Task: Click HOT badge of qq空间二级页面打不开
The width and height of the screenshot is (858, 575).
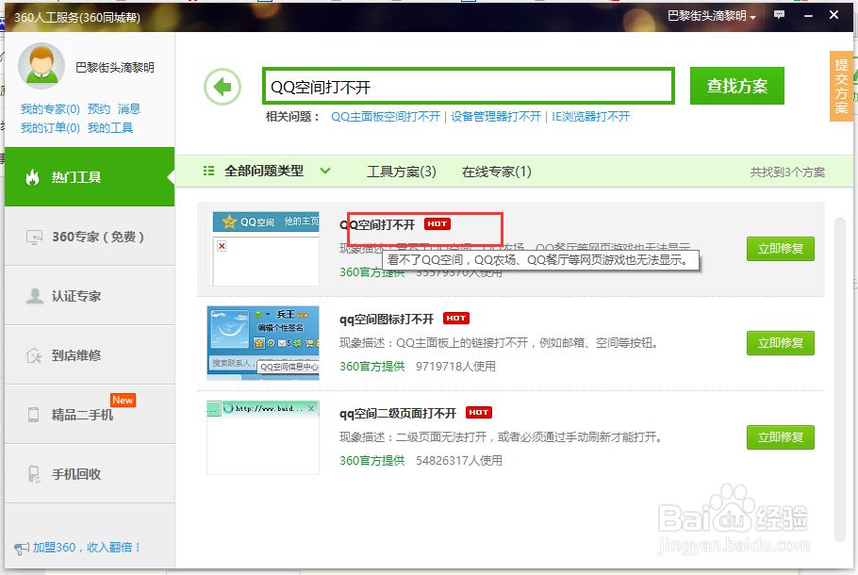Action: pyautogui.click(x=479, y=413)
